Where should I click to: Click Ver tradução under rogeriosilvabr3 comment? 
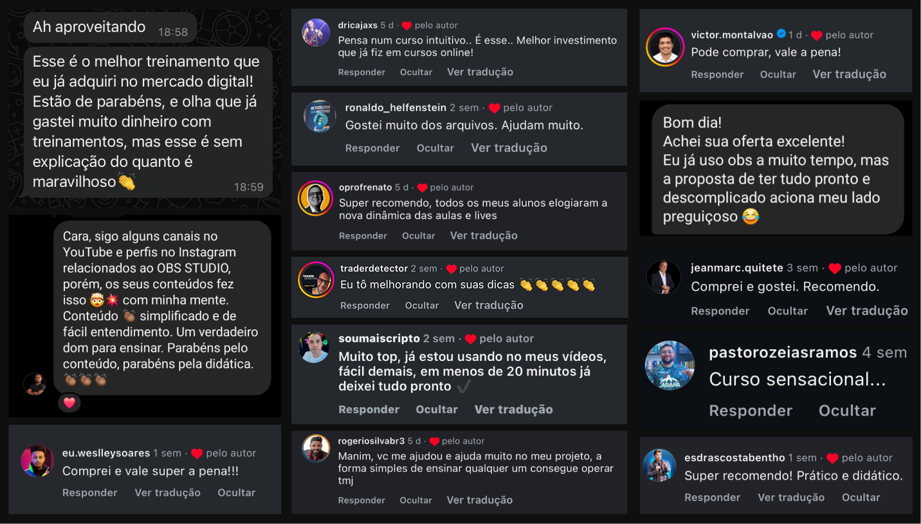point(480,500)
